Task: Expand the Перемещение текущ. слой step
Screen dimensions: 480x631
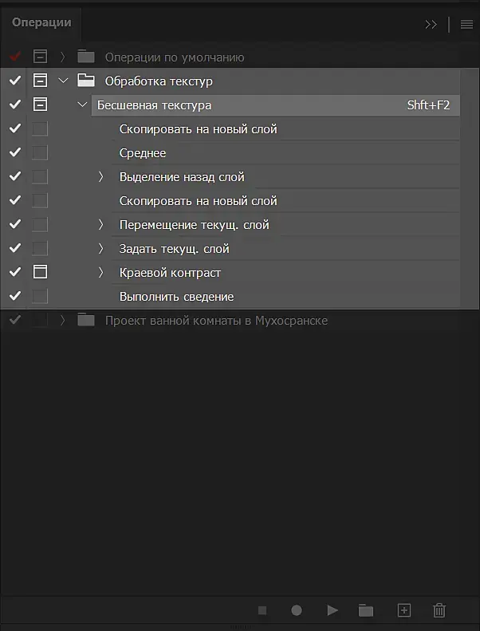Action: (101, 225)
